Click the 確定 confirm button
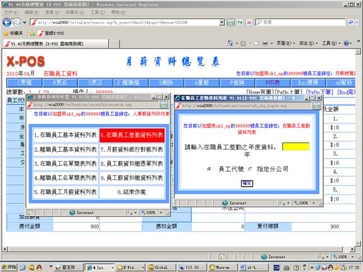This screenshot has width=363, height=272. pos(247,183)
